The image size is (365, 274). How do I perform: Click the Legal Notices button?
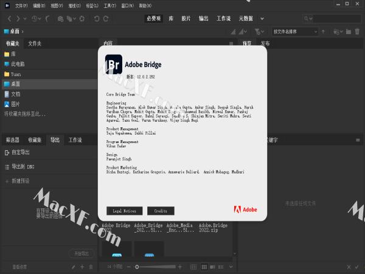pos(125,211)
